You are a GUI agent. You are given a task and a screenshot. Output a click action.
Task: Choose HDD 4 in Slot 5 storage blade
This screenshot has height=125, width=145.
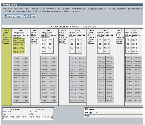[x=72, y=44]
